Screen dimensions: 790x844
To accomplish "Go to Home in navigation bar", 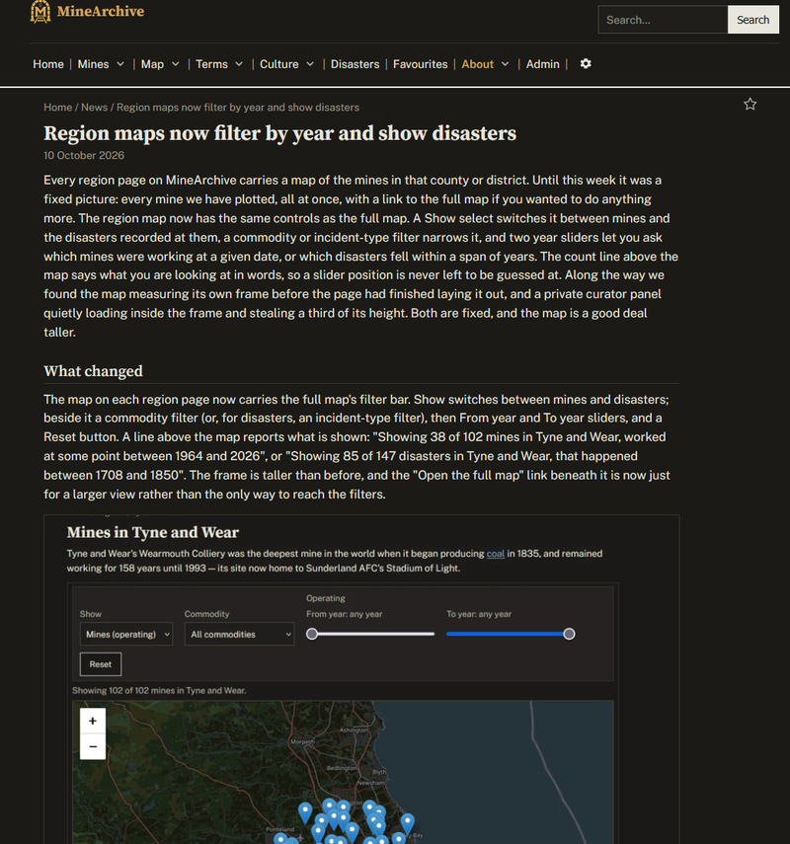I will pos(48,64).
